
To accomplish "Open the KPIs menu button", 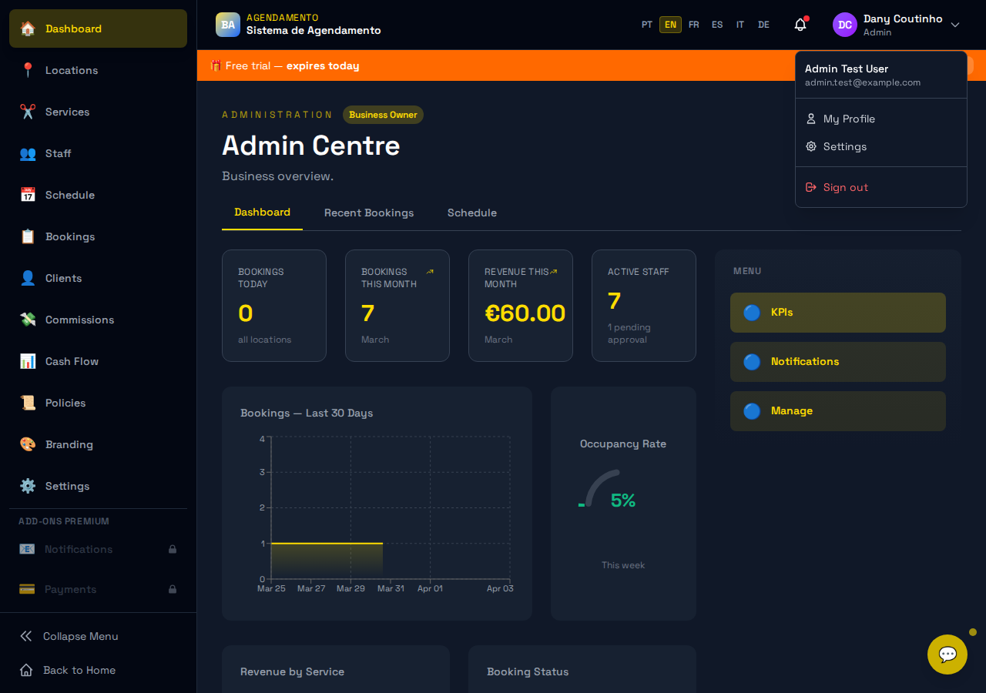I will pyautogui.click(x=838, y=313).
